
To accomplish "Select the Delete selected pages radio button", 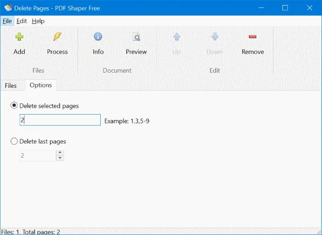I will pos(14,105).
